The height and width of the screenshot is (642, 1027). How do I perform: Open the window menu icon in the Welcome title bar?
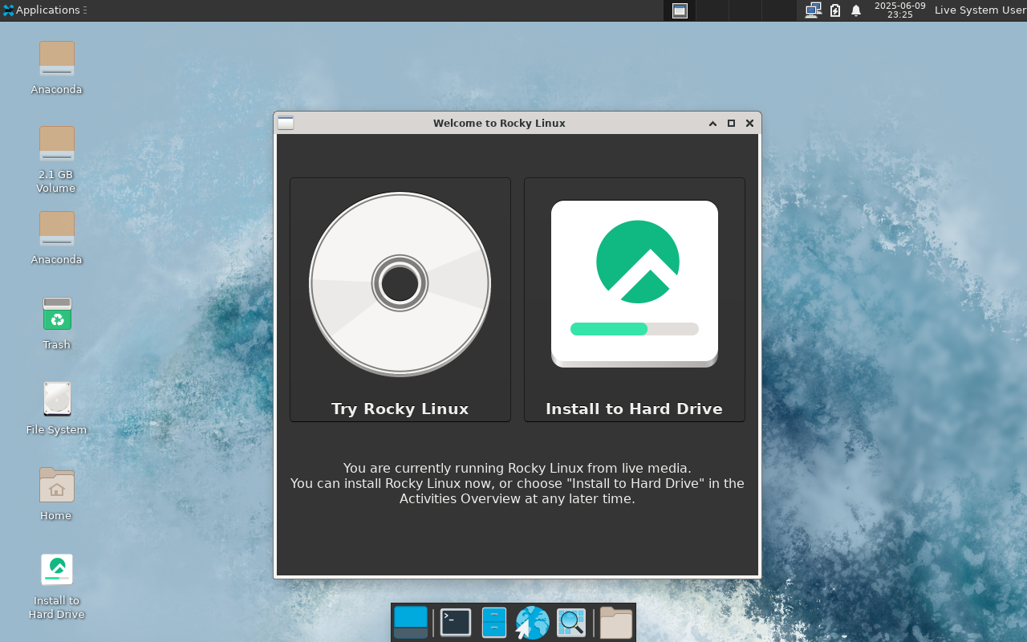pyautogui.click(x=286, y=123)
